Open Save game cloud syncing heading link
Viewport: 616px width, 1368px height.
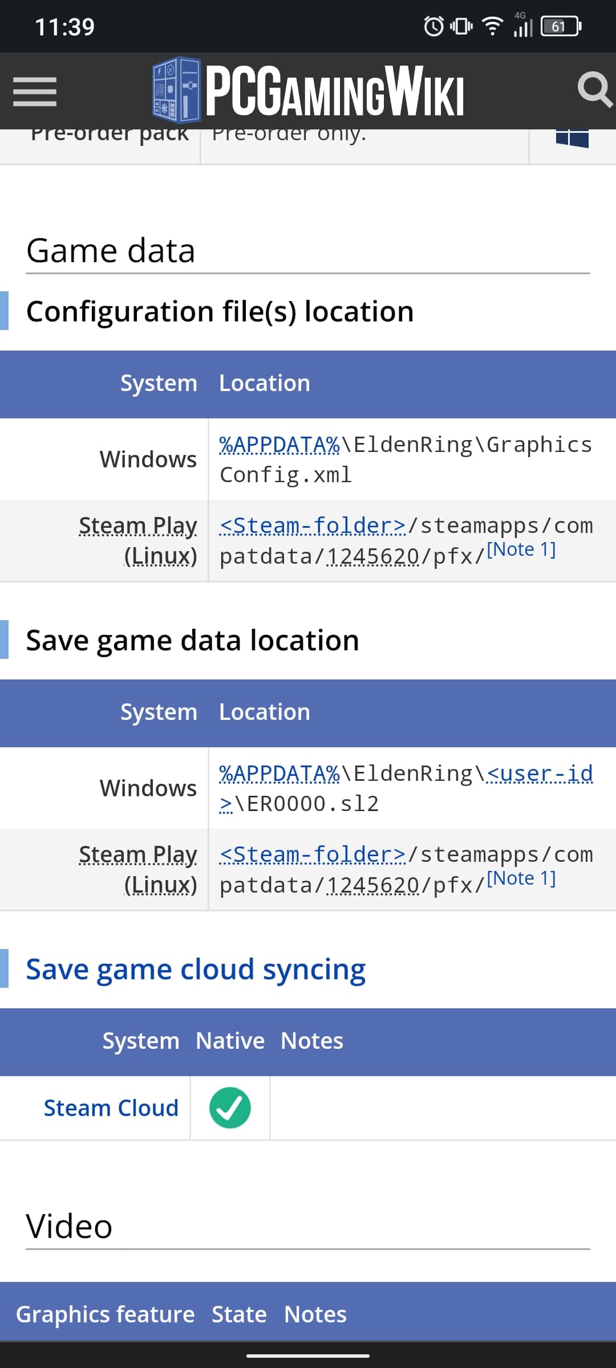196,968
